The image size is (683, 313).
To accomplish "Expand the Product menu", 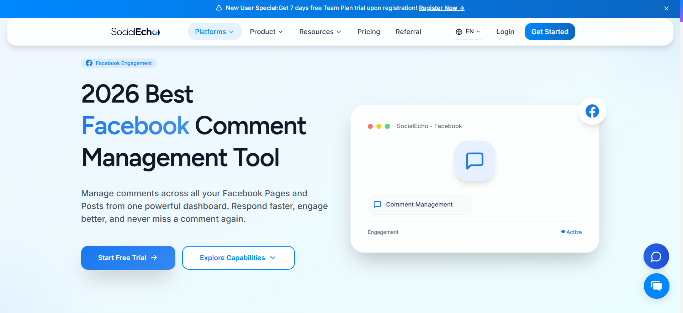I will (266, 32).
